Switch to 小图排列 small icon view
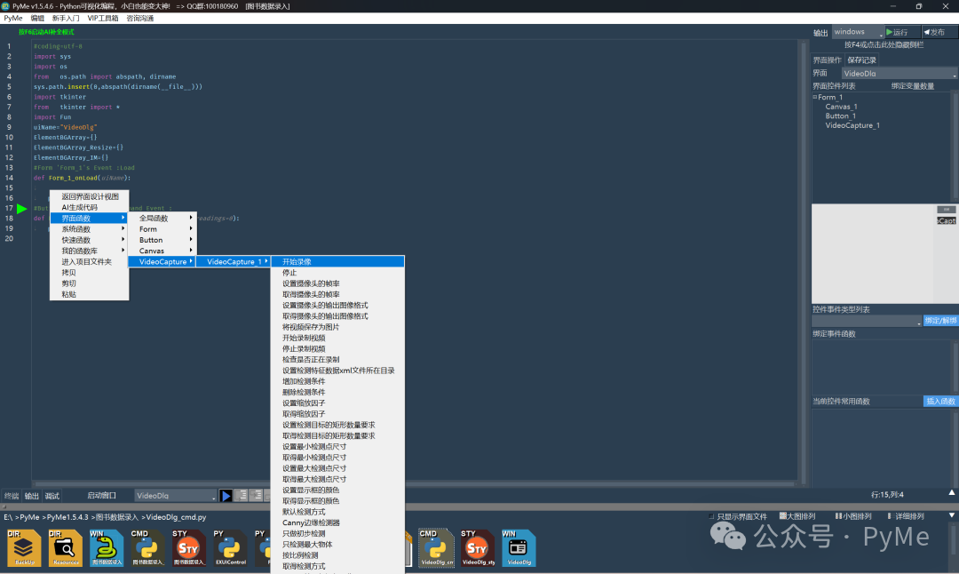Viewport: 959px width, 574px height. pos(853,516)
